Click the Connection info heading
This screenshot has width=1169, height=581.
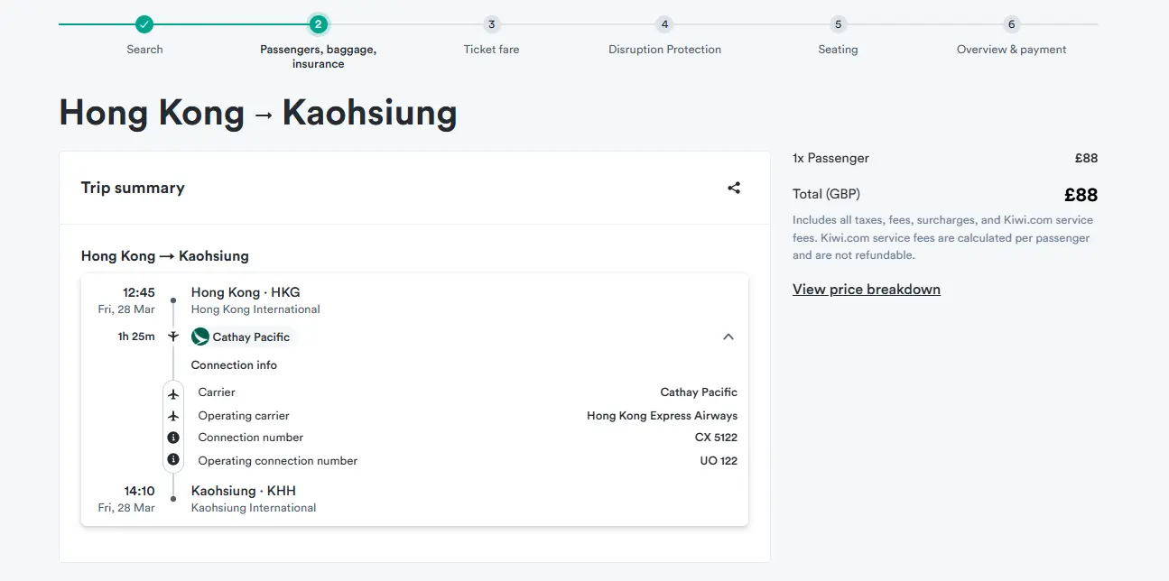[234, 365]
